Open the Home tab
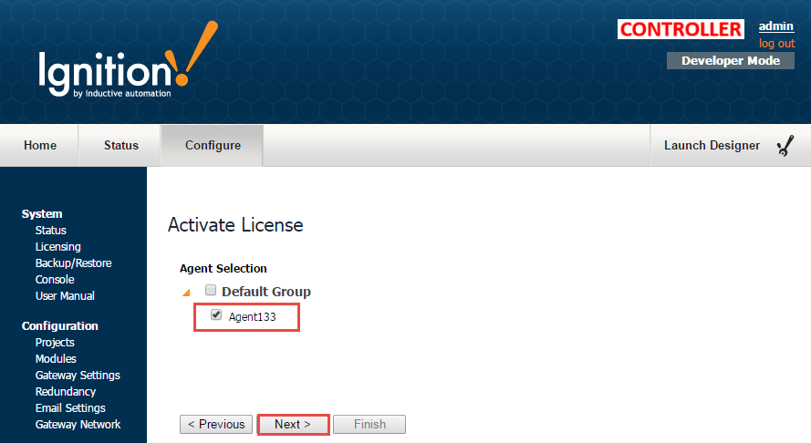811x443 pixels. pos(40,145)
